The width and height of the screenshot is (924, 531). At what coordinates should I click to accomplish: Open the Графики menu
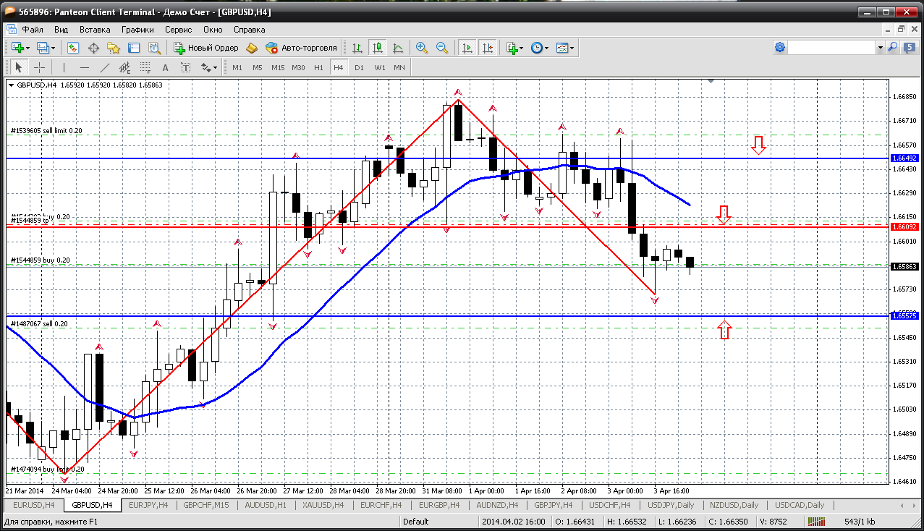[x=137, y=30]
